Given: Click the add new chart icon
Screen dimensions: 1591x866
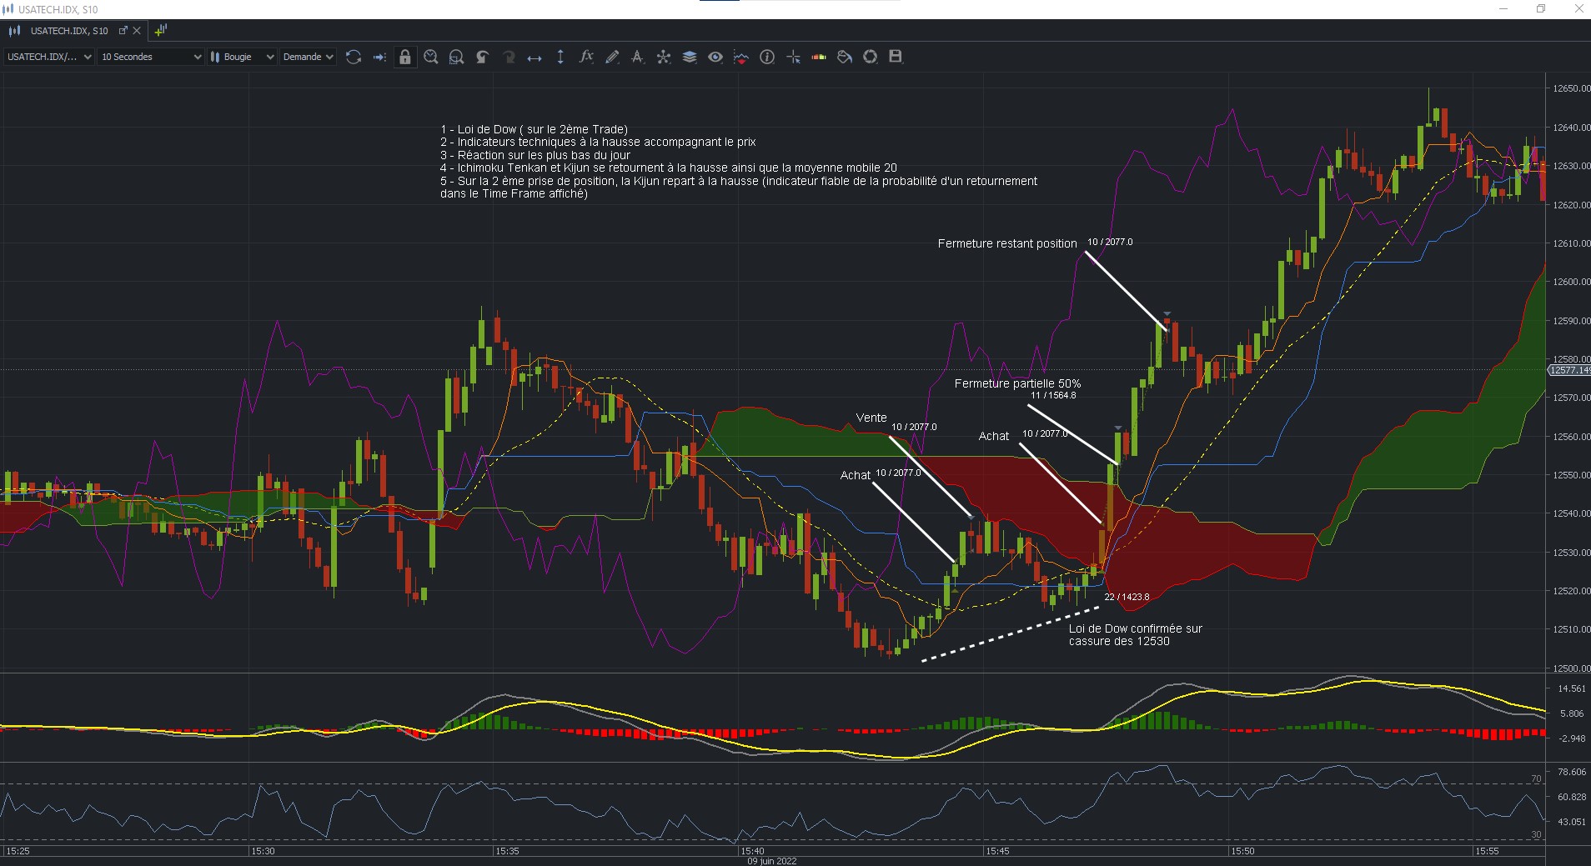Looking at the screenshot, I should [161, 30].
